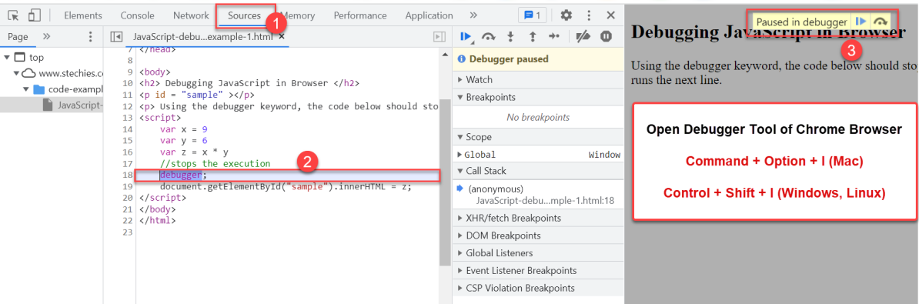The height and width of the screenshot is (304, 919).
Task: Switch to the Performance tab
Action: [360, 16]
